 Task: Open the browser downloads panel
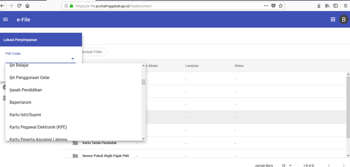pyautogui.click(x=319, y=6)
